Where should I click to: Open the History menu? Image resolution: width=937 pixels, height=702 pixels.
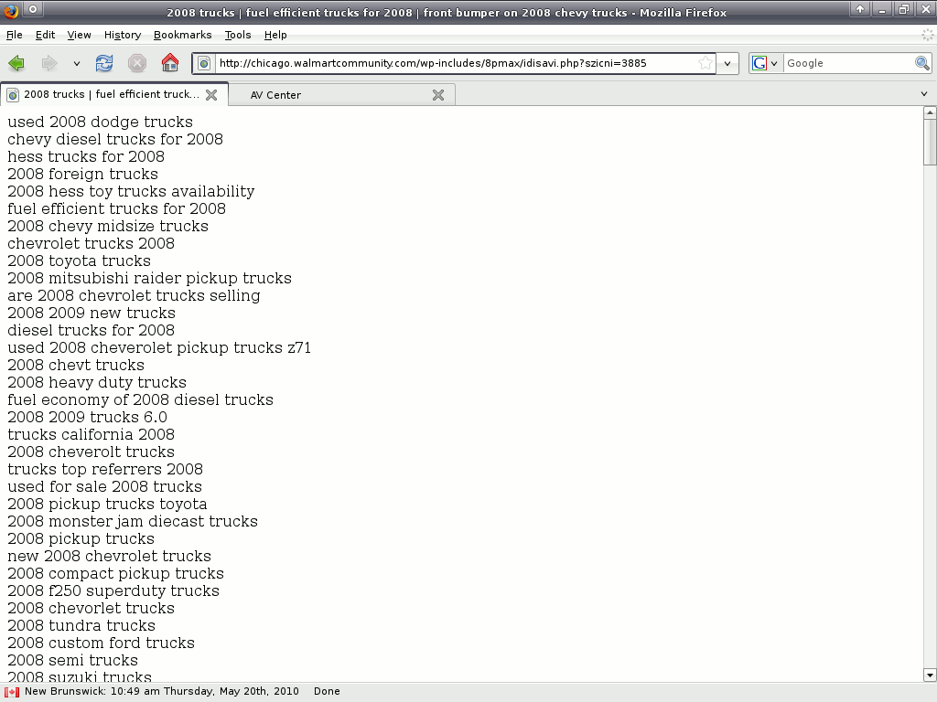[123, 35]
